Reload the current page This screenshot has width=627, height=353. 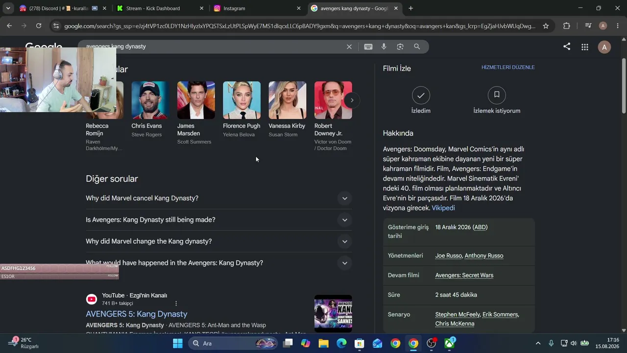coord(39,26)
